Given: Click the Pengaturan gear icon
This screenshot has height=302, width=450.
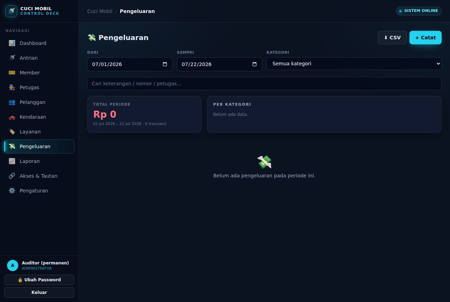Looking at the screenshot, I should pyautogui.click(x=12, y=191).
